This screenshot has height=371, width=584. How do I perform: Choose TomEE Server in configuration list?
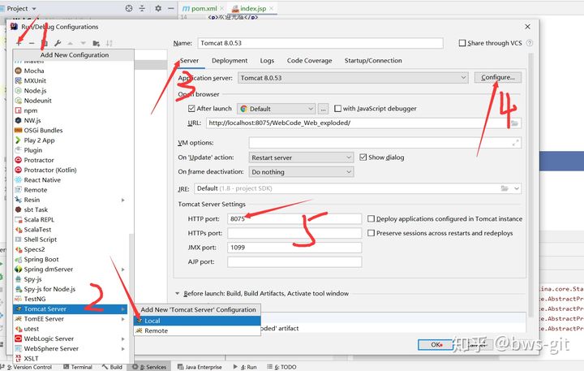tap(70, 319)
